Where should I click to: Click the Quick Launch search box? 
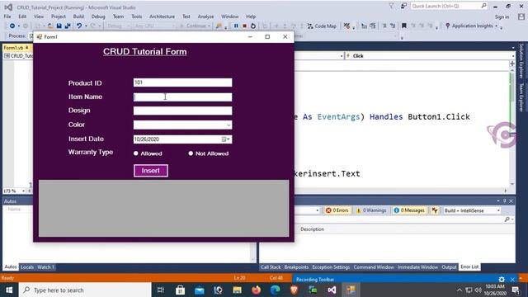tap(449, 6)
